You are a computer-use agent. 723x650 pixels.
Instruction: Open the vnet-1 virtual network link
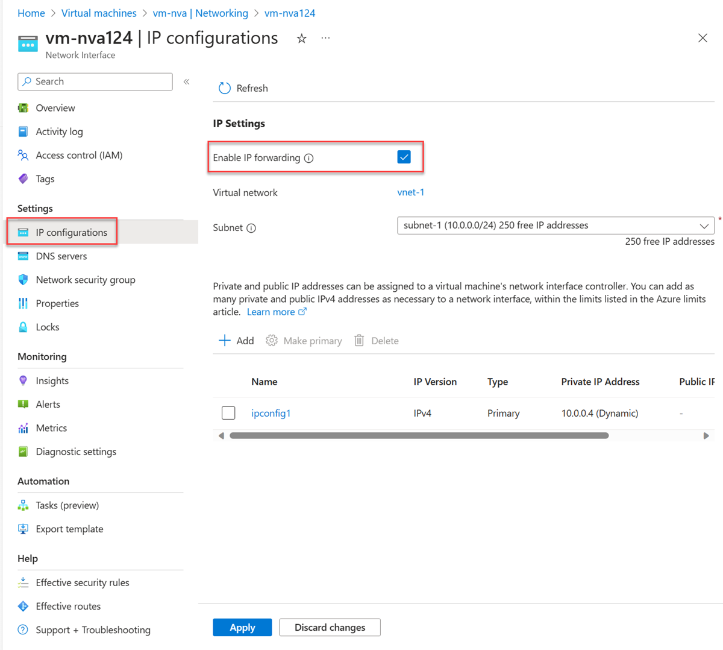click(410, 192)
